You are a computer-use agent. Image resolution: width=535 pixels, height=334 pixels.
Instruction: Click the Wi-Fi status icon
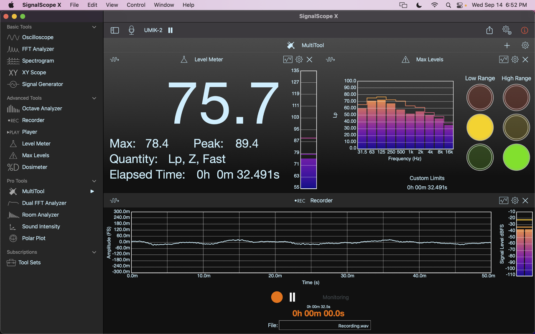coord(435,5)
